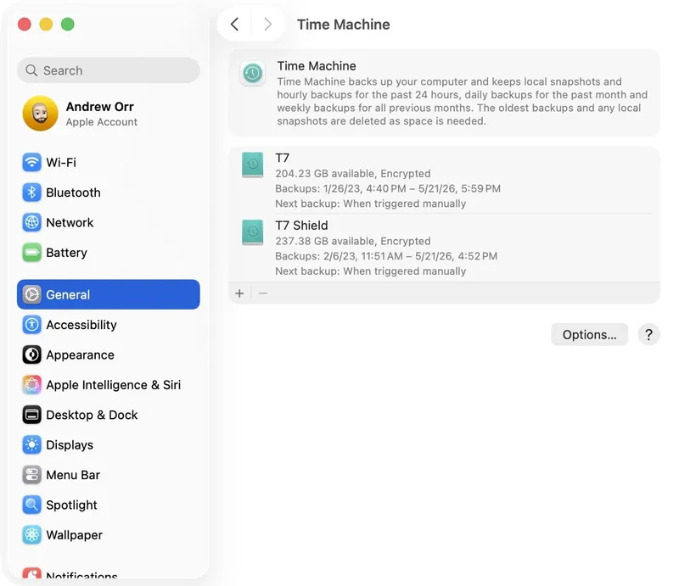Select the T7 Shield disk name

302,226
